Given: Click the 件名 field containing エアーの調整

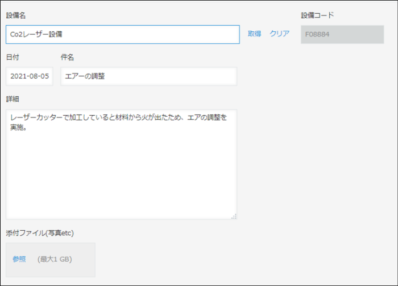Looking at the screenshot, I should coord(149,76).
